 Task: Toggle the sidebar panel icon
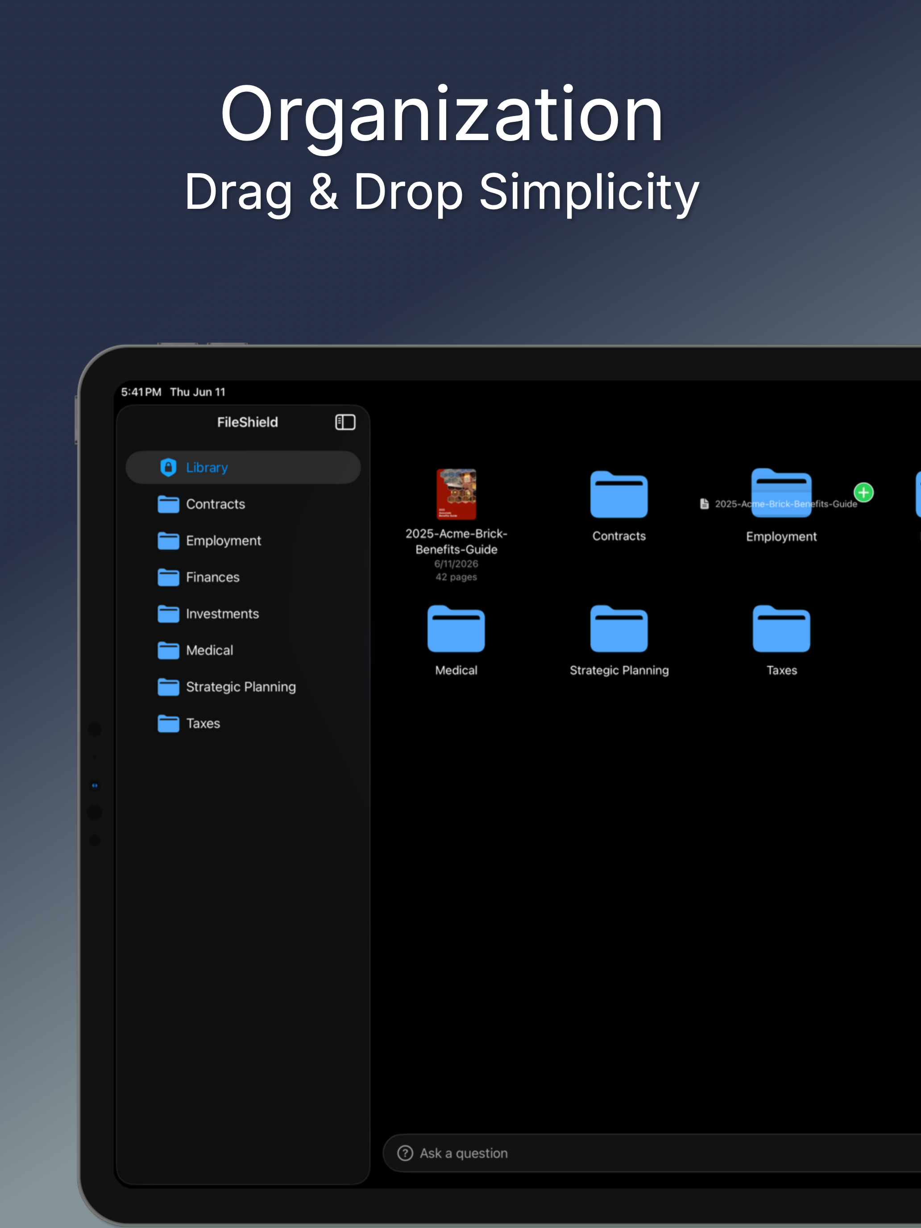[x=345, y=422]
